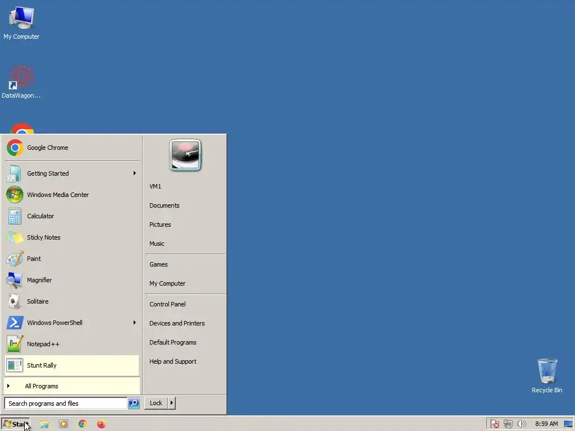This screenshot has width=575, height=431.
Task: Click the Notepad++ label
Action: click(43, 344)
